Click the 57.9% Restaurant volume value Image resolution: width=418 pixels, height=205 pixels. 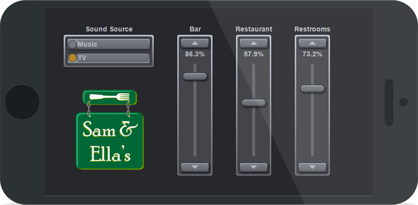(x=253, y=54)
